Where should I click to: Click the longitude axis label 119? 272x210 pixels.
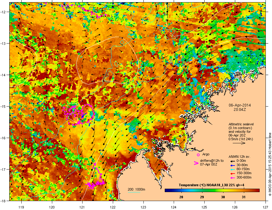click(21, 207)
